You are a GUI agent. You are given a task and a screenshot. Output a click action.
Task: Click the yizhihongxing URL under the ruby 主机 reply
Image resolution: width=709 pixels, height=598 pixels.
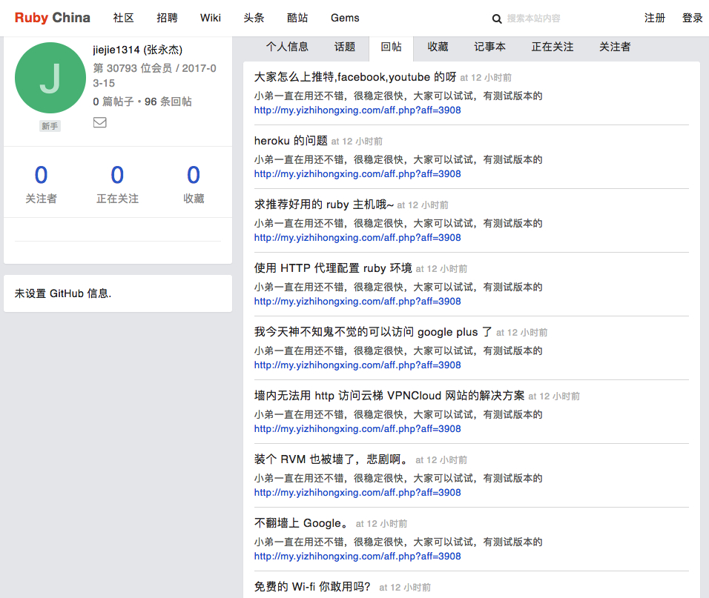357,238
